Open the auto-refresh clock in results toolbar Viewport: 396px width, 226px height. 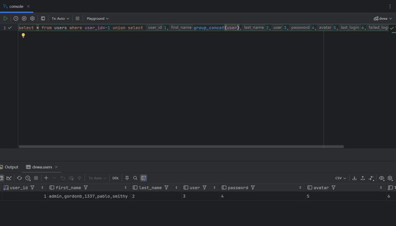pos(28,178)
